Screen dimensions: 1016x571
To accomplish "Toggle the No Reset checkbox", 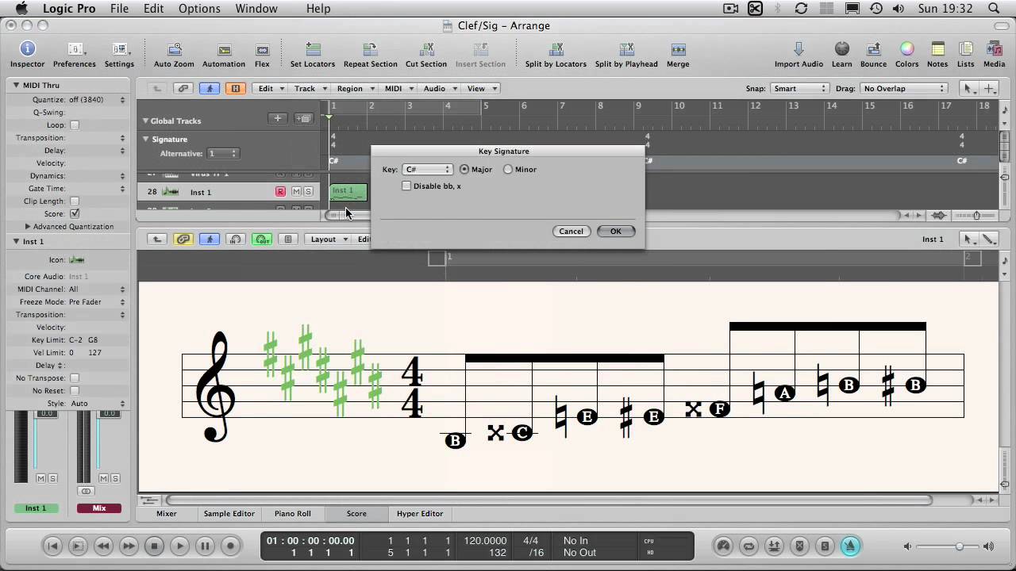I will pyautogui.click(x=75, y=391).
